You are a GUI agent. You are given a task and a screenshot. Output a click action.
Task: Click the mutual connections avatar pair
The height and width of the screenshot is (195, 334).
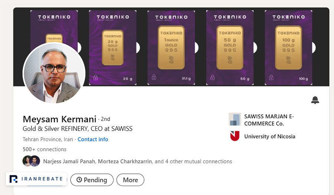tap(31, 161)
